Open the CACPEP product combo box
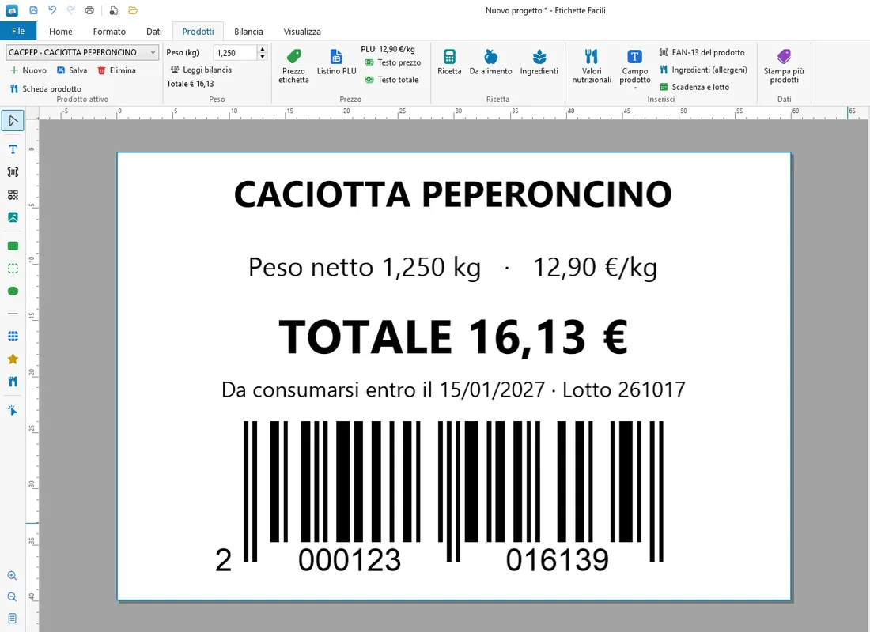870x632 pixels. click(82, 52)
